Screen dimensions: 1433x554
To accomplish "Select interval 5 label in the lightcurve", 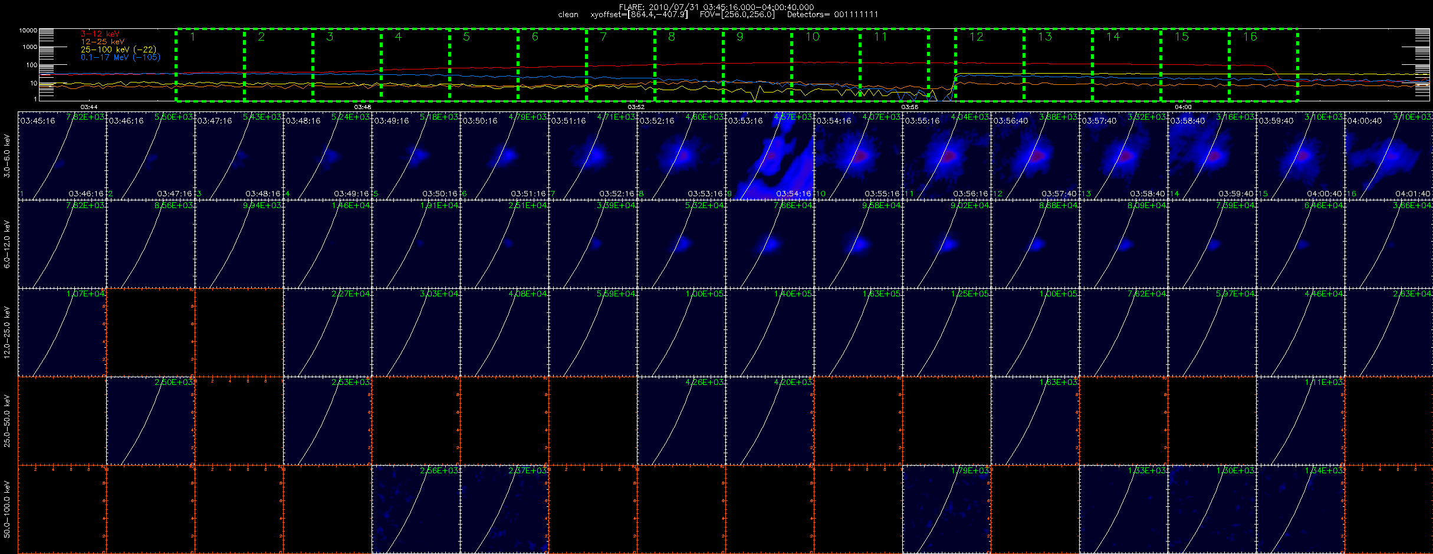I will (x=466, y=37).
